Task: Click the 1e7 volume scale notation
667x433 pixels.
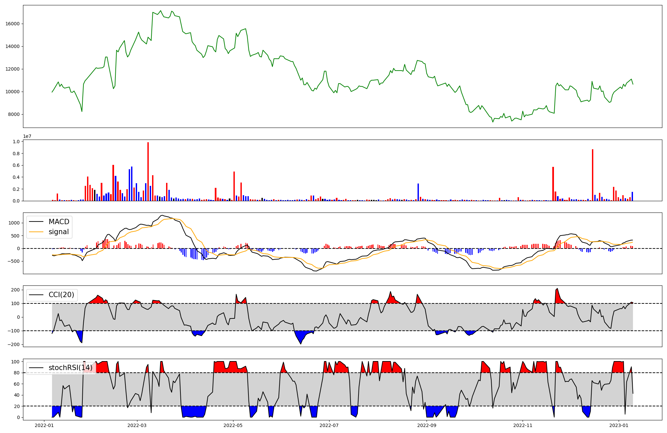Action: click(27, 137)
